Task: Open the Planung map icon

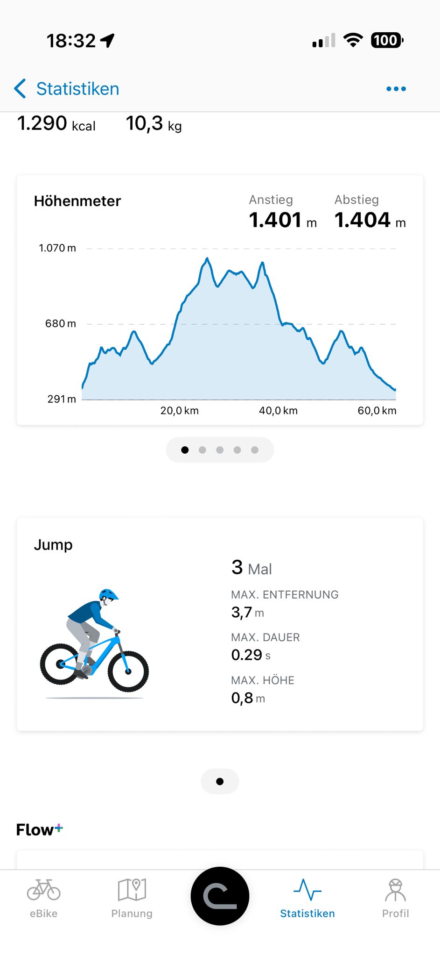Action: [132, 889]
